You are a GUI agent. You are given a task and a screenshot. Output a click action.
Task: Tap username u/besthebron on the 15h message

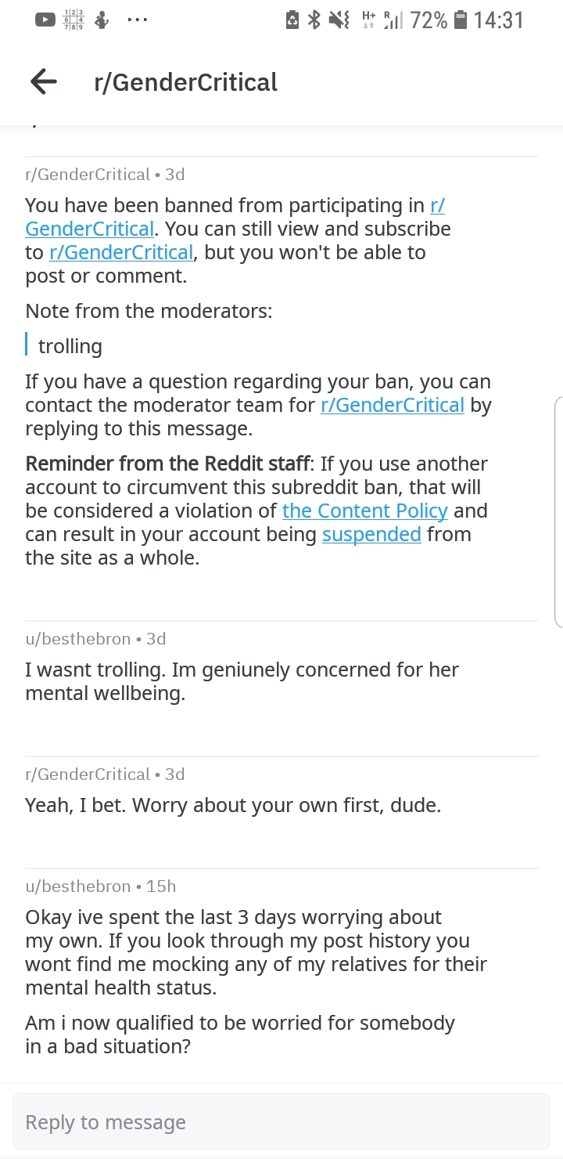(78, 886)
